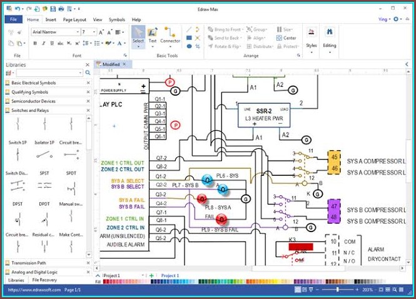The width and height of the screenshot is (416, 299).
Task: Select the ellipse shape tool
Action: click(x=189, y=46)
